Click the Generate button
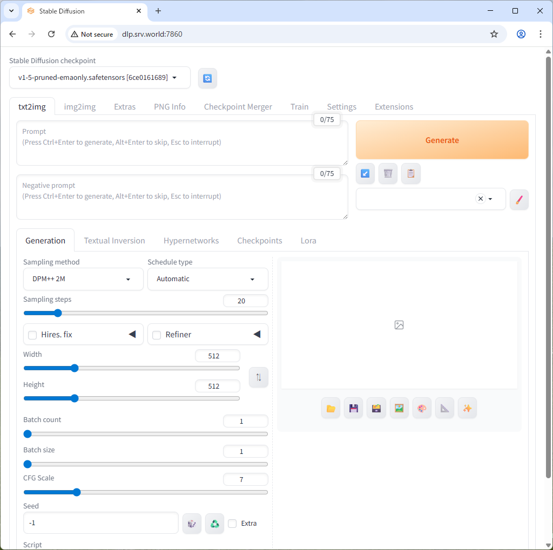Viewport: 553px width, 550px height. [442, 140]
